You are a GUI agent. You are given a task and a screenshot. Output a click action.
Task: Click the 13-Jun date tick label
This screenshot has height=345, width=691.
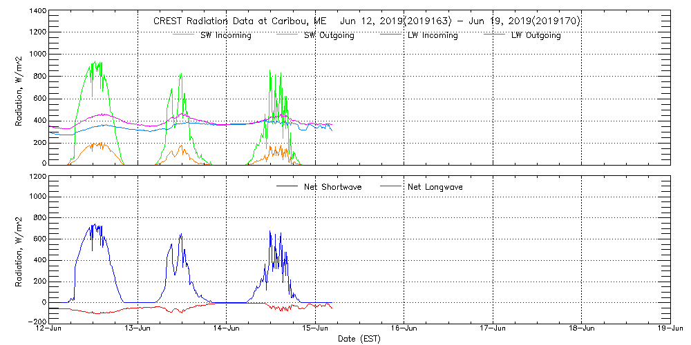click(138, 328)
